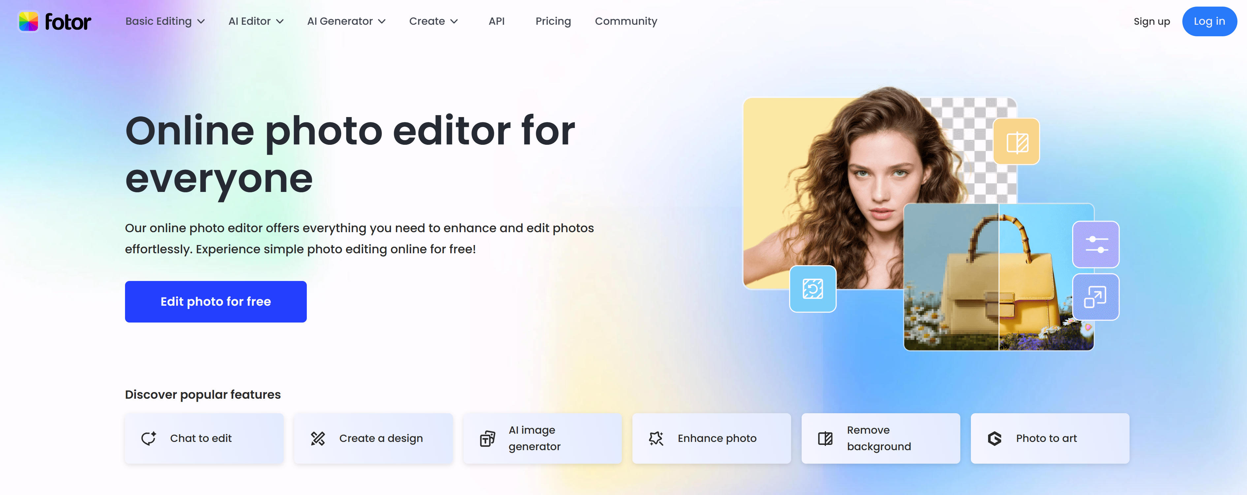Click the yellow background remover icon tile
1247x495 pixels.
click(1016, 142)
